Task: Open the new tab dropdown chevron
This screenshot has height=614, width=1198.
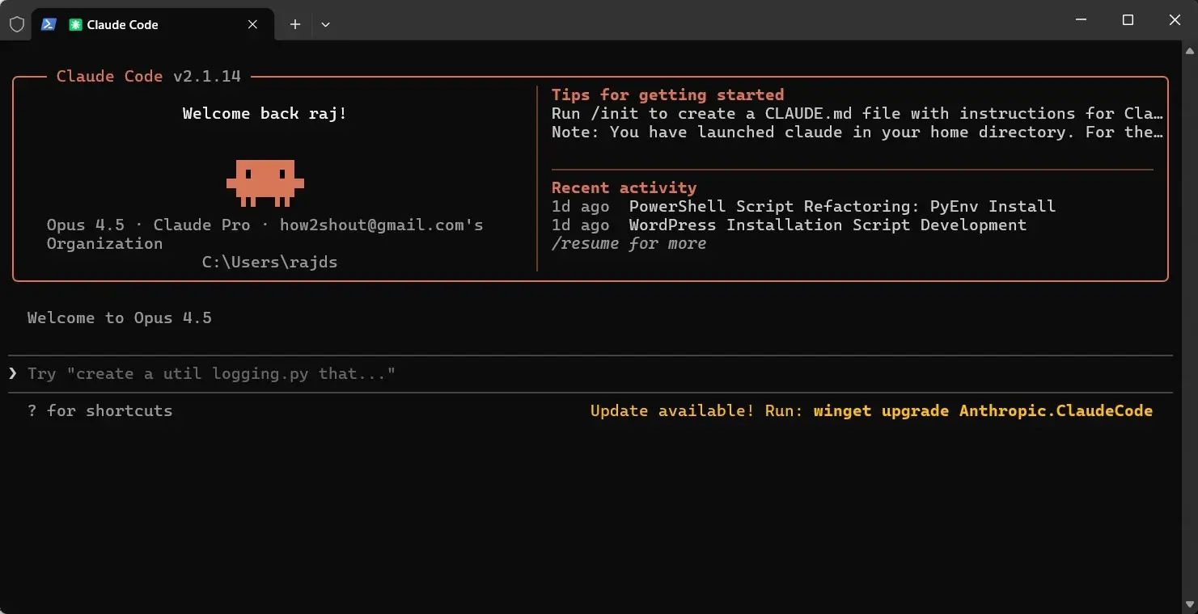Action: click(325, 25)
